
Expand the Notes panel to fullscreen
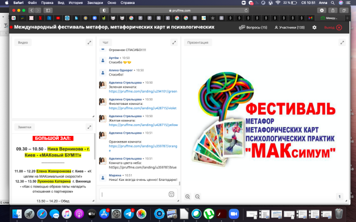tap(89, 127)
